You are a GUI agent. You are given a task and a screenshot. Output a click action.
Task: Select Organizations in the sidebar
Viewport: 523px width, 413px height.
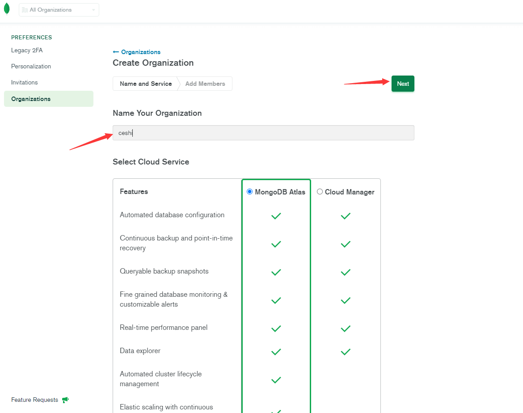point(49,99)
